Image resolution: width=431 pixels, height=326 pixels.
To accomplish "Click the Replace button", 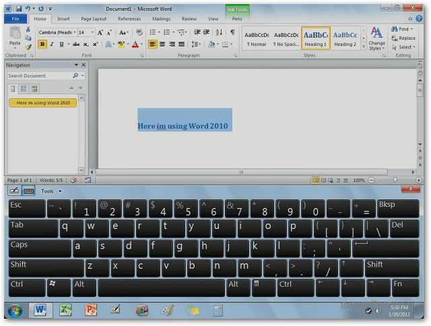I will pos(403,38).
